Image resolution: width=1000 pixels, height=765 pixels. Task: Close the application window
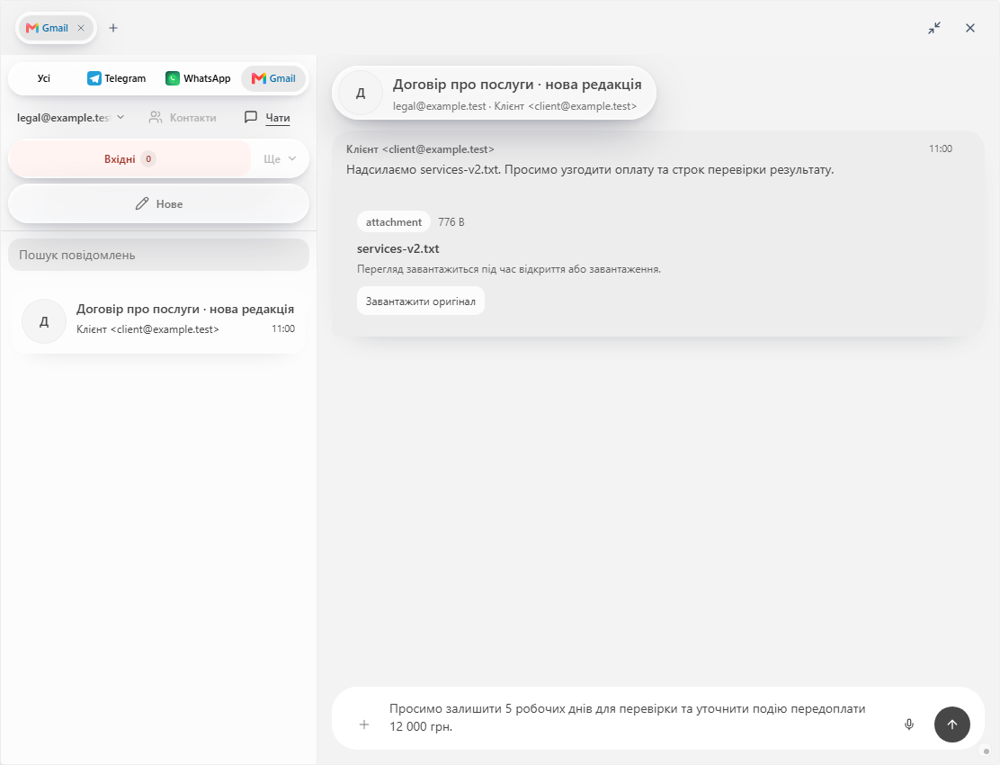click(x=970, y=28)
